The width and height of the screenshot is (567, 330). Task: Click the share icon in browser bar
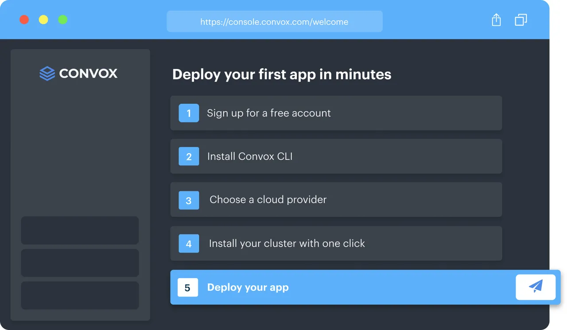pos(496,20)
